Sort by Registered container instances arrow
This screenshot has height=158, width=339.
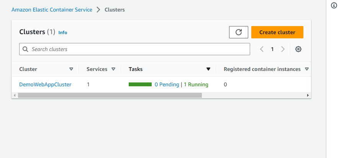(306, 69)
